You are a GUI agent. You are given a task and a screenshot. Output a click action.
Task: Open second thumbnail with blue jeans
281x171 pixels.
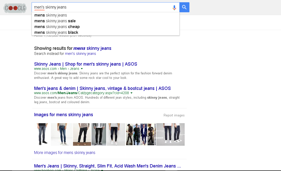[x=62, y=134]
